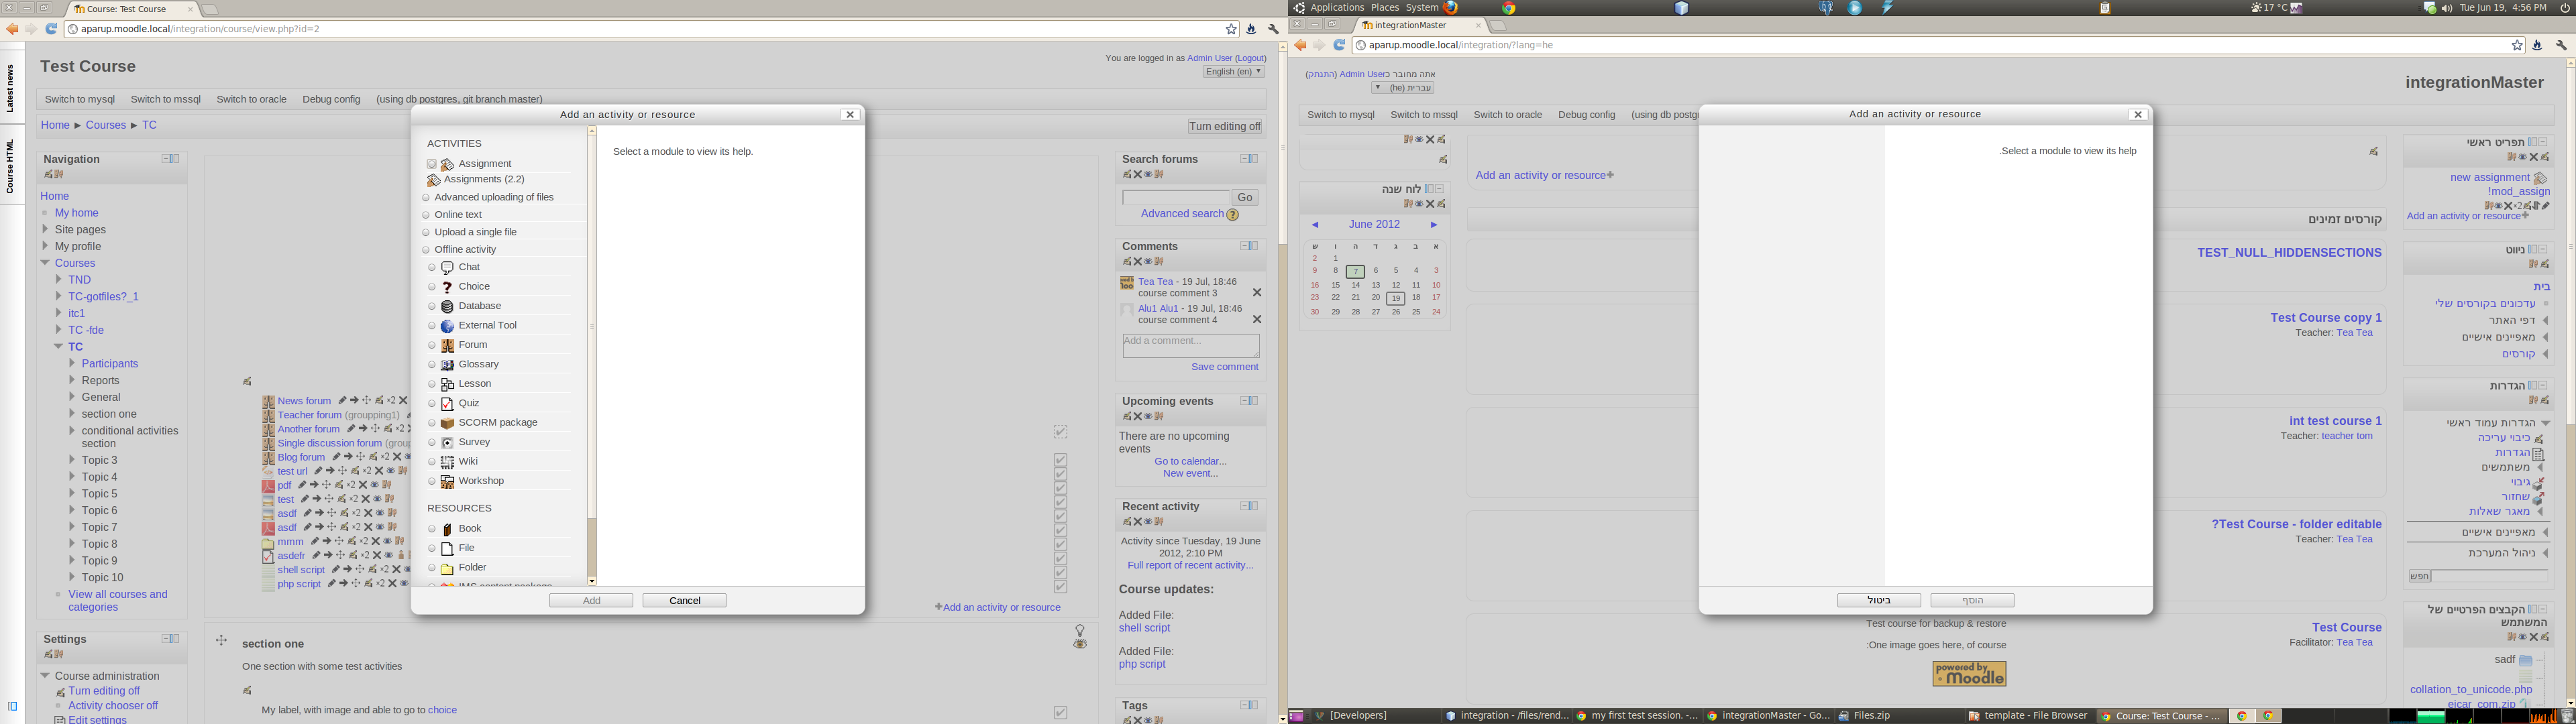Click the Chat module icon in the dialog
2576x724 pixels.
click(x=447, y=268)
